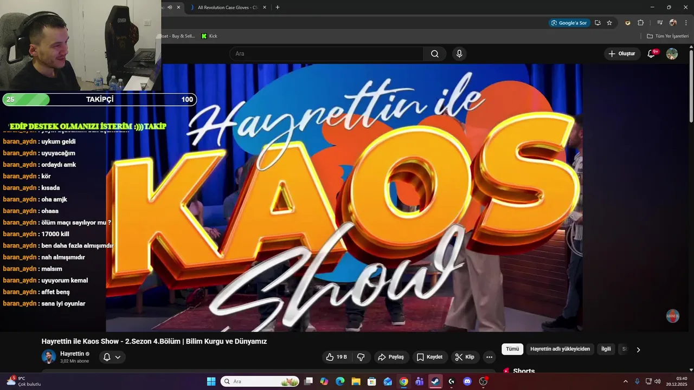Open Outlook from the taskbar
The image size is (694, 390).
pyautogui.click(x=388, y=381)
